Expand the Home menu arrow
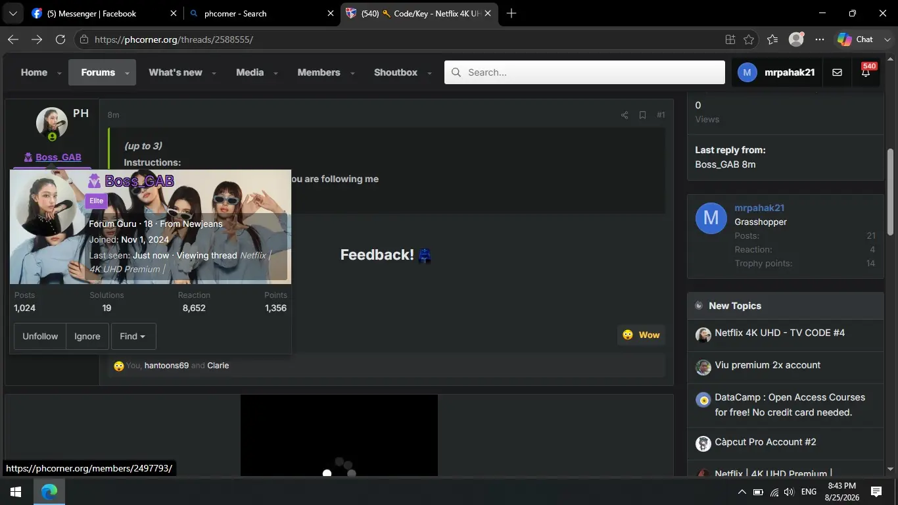 59,73
